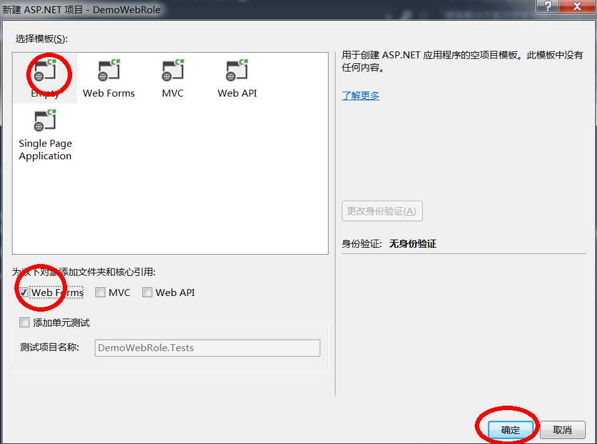Viewport: 597px width, 444px height.
Task: Pick the MVC template icon
Action: (x=173, y=70)
